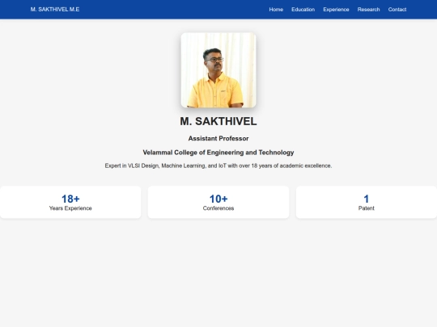Click the 10+ number in stats
This screenshot has width=437, height=327.
[218, 199]
